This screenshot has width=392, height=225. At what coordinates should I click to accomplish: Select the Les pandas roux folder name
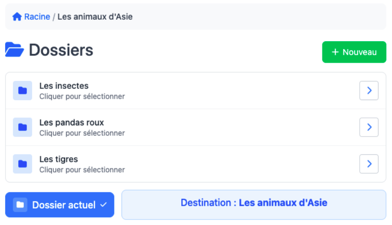pos(71,123)
